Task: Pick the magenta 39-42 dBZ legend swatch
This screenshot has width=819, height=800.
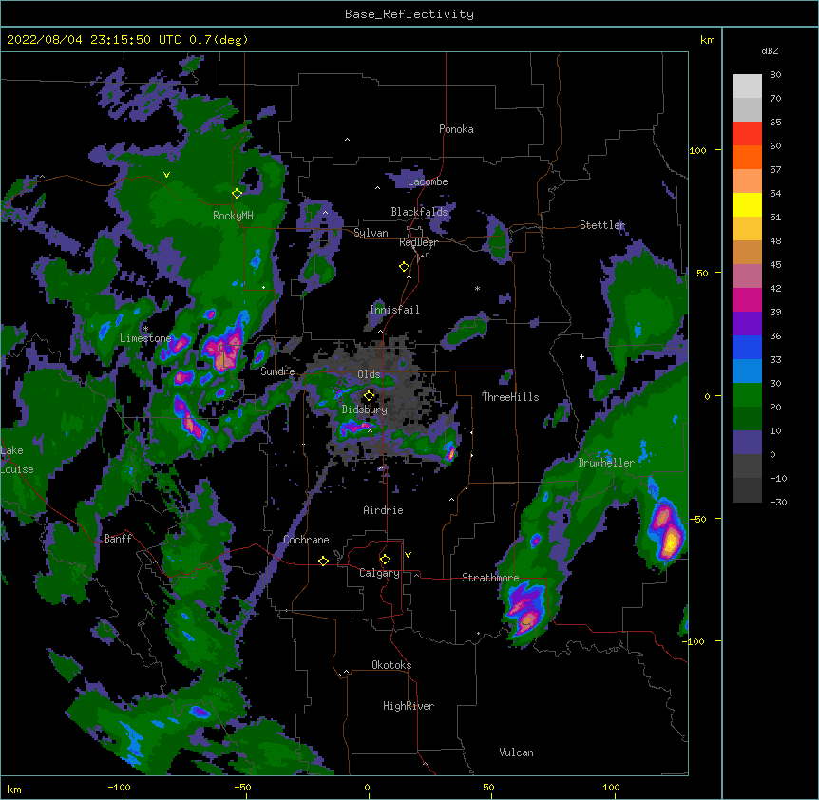Action: (x=747, y=299)
